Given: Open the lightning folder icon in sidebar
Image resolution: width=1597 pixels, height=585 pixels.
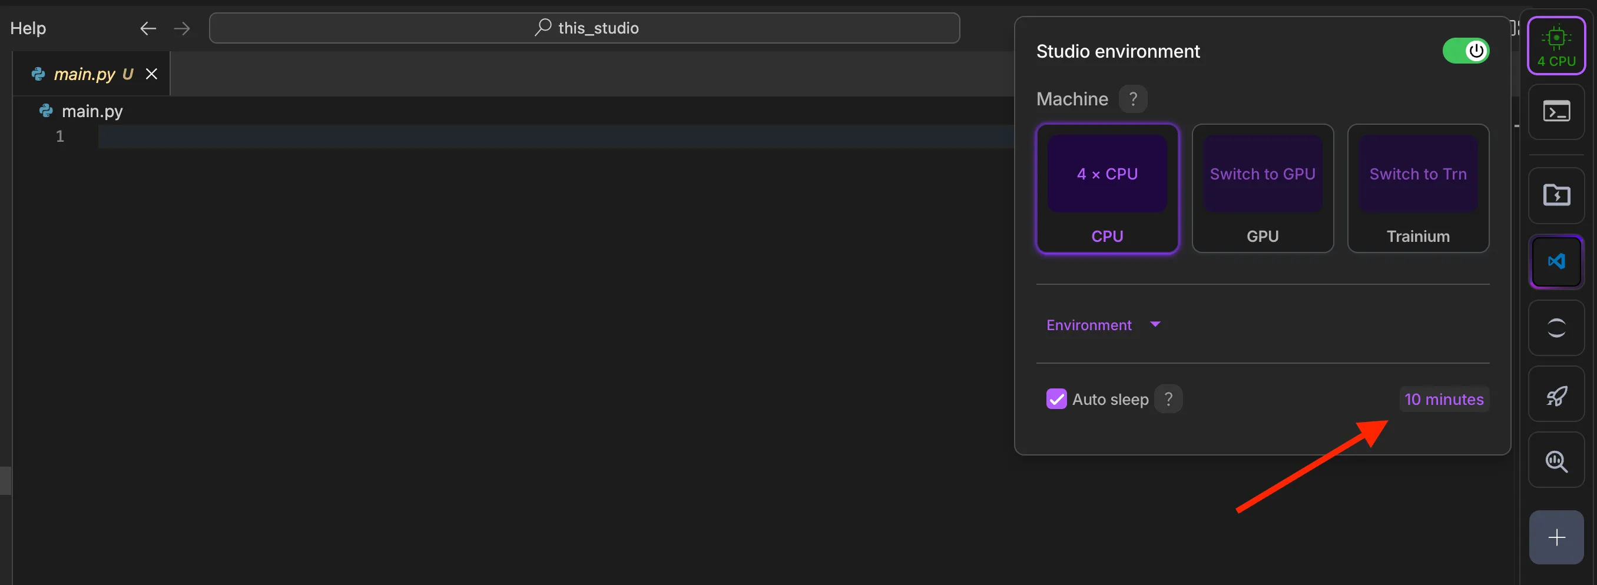Looking at the screenshot, I should (x=1556, y=195).
